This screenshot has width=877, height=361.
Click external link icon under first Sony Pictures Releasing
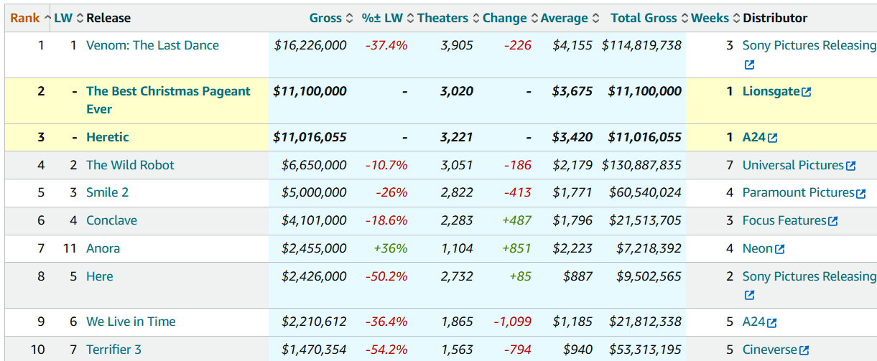tap(749, 65)
